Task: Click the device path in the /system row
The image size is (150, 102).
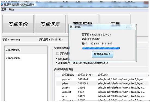Action: coord(121,79)
